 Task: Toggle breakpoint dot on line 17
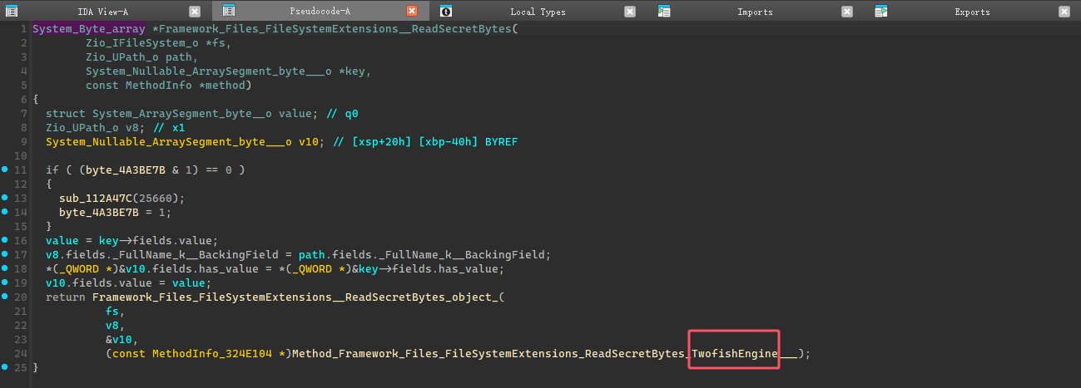5,254
